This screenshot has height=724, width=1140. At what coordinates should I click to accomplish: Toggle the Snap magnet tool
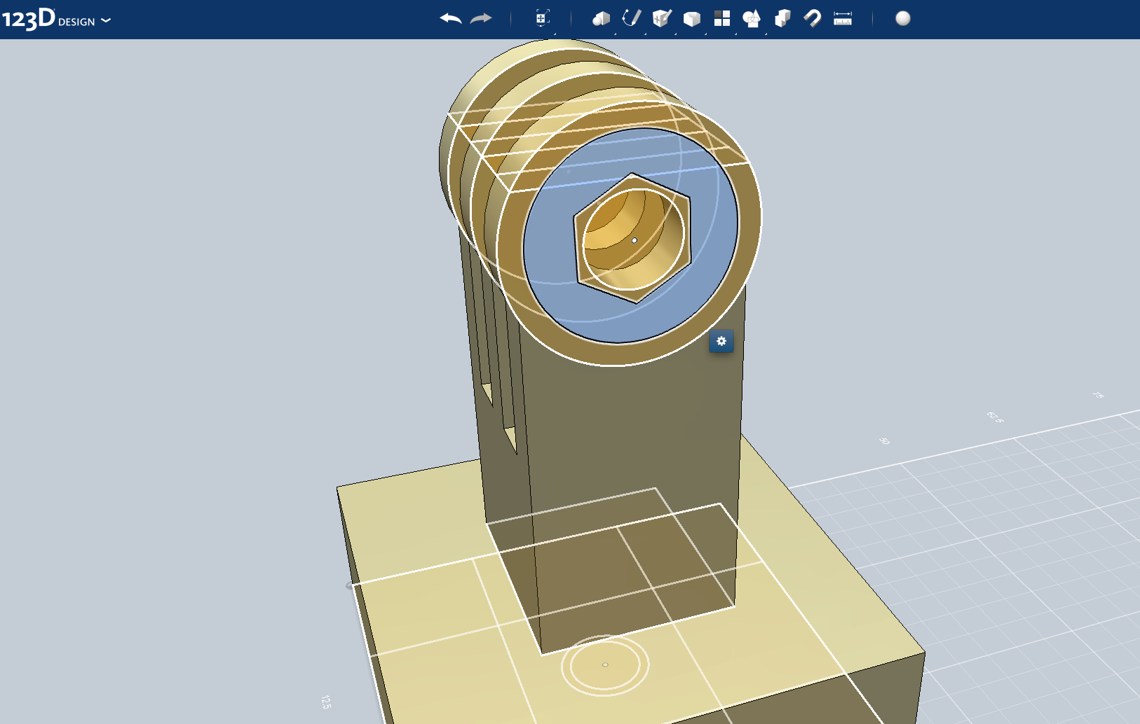coord(813,19)
